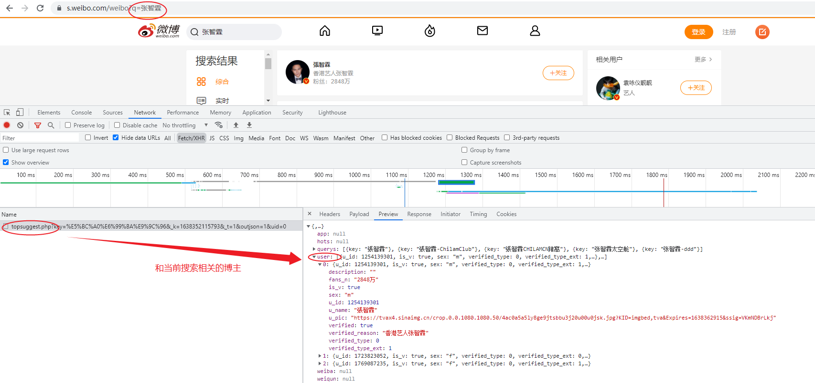Clear the network log icon
The image size is (815, 383).
coord(20,125)
